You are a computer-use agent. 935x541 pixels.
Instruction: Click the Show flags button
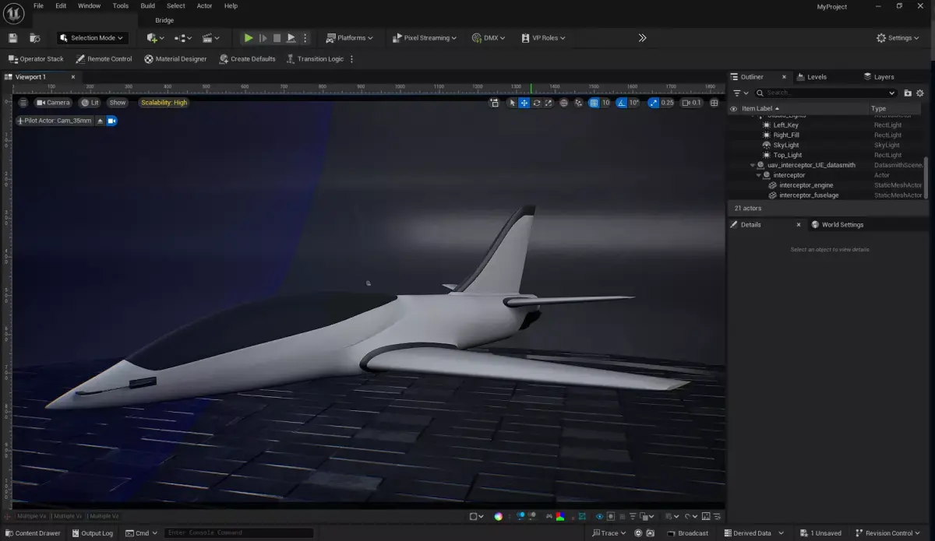pos(118,103)
